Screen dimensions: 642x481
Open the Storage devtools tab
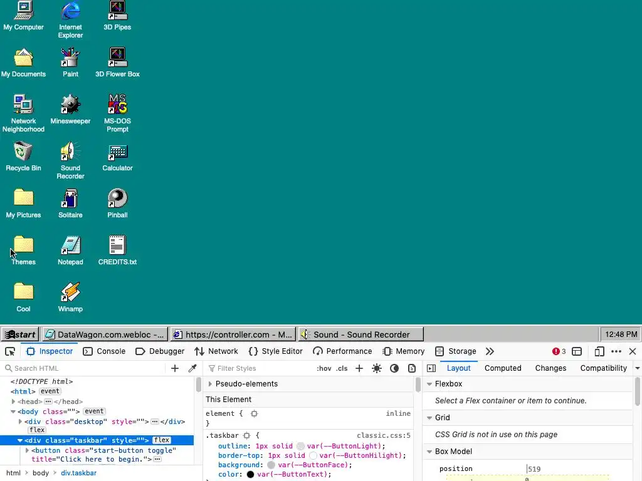[x=456, y=351]
